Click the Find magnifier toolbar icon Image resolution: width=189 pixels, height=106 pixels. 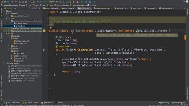[x=30, y=2]
